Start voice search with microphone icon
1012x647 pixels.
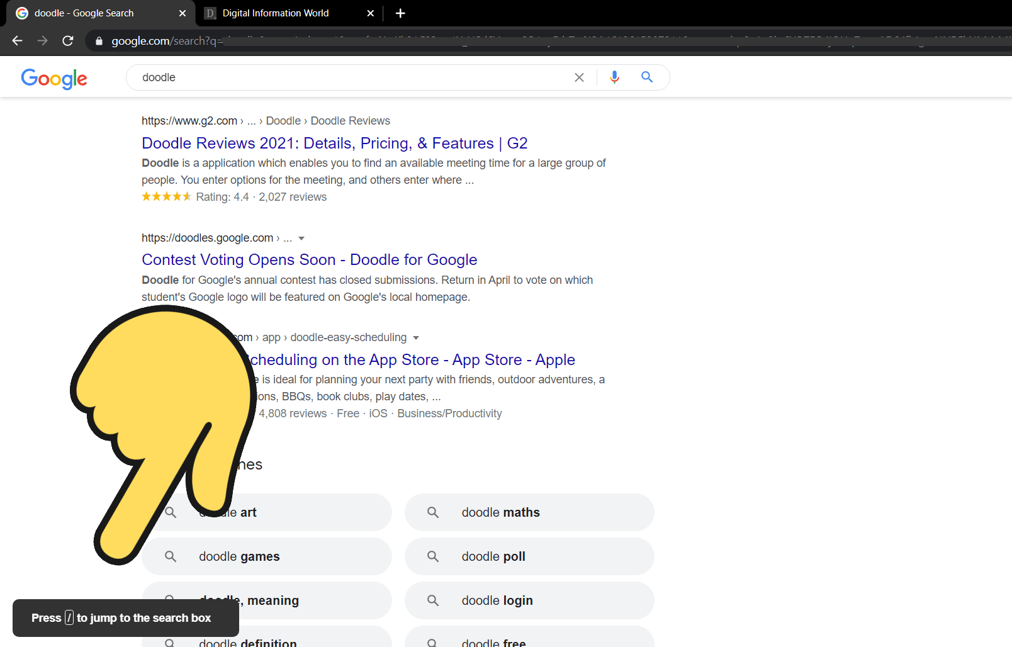615,77
